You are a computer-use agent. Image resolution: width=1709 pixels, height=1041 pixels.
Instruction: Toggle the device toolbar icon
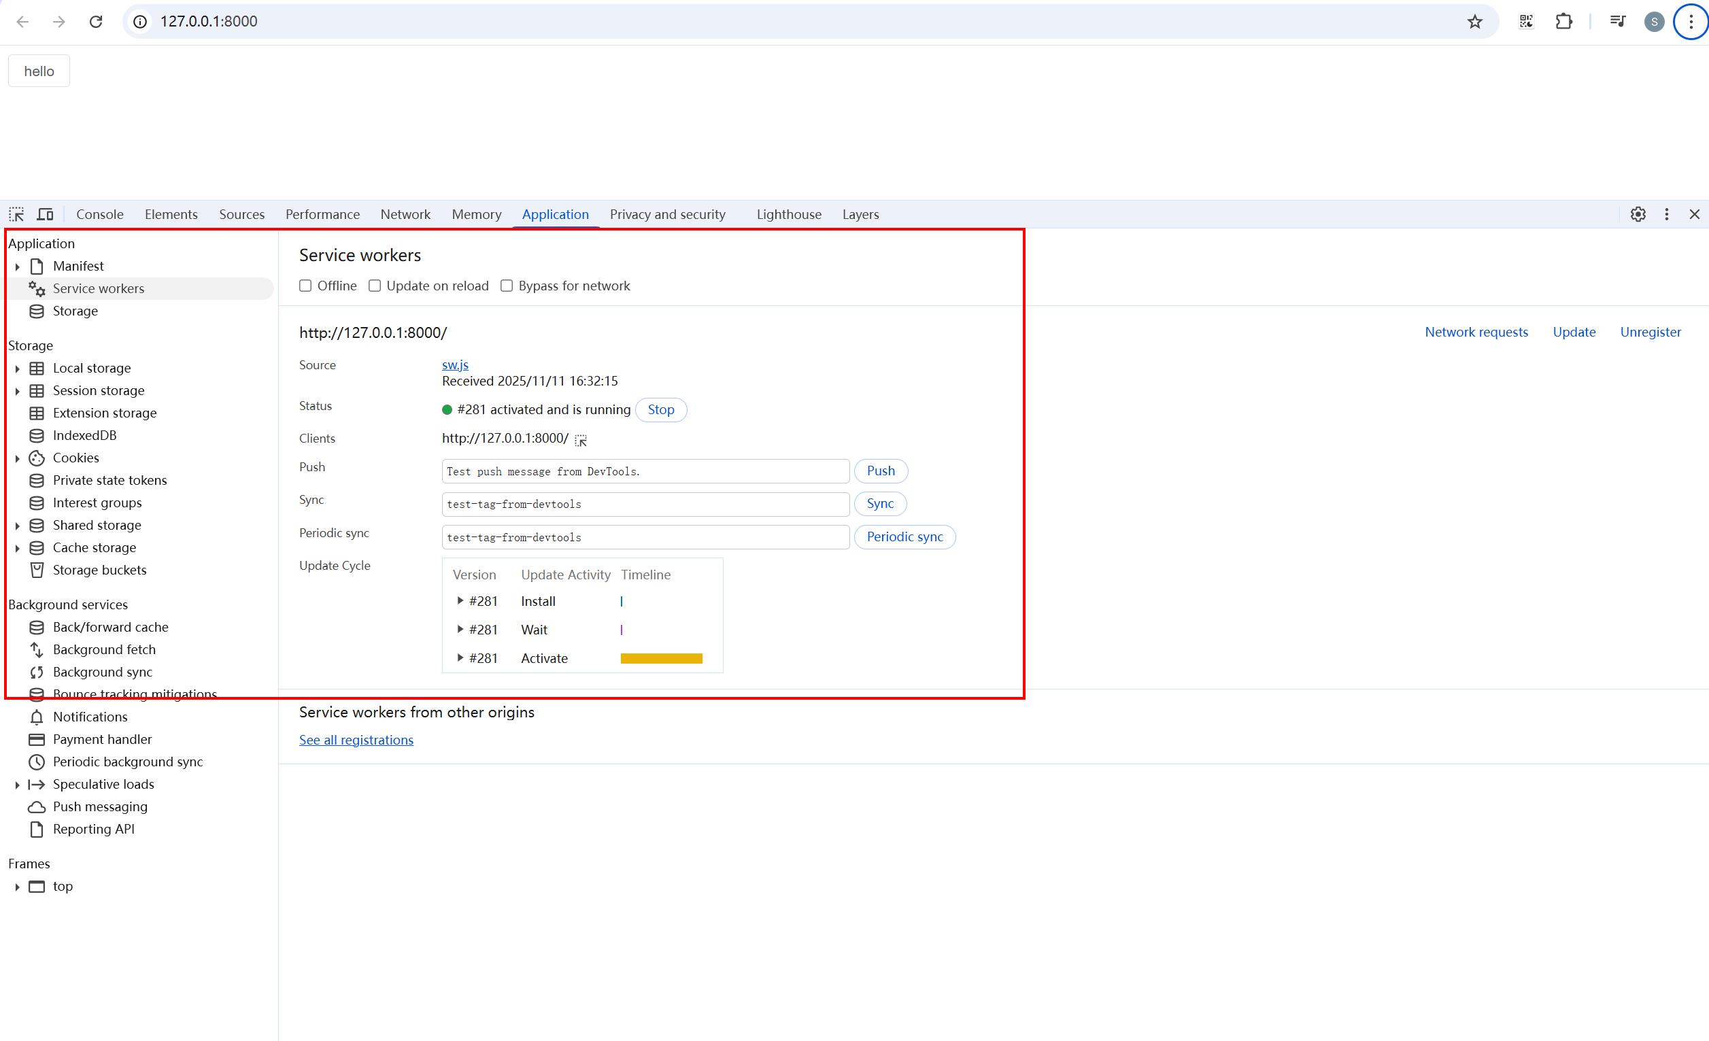tap(45, 214)
